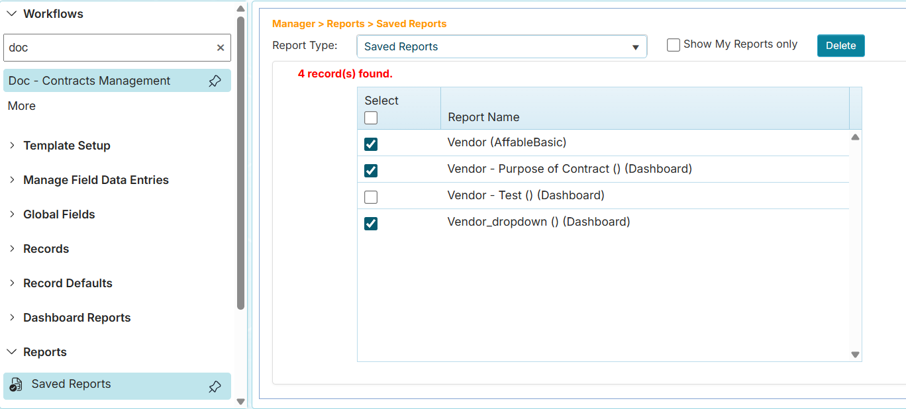
Task: Uncheck the Vendor (AffableBasic) report
Action: point(371,144)
